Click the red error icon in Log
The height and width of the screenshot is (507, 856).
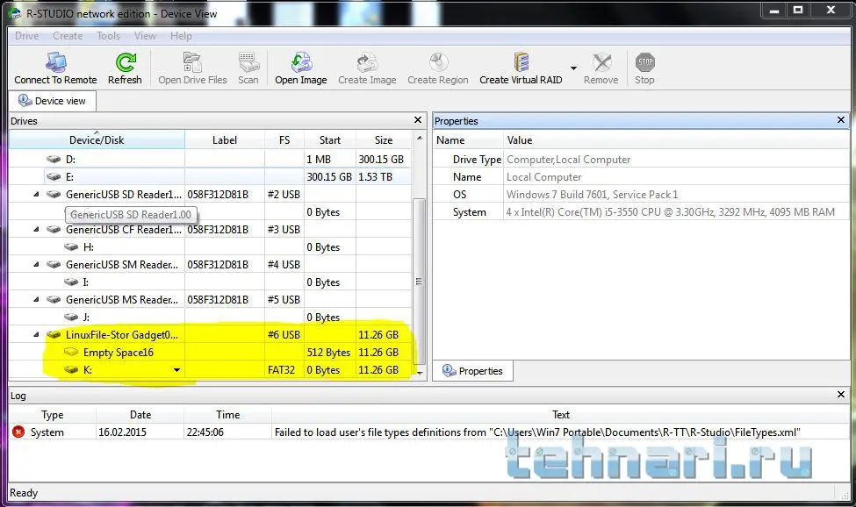pyautogui.click(x=18, y=432)
